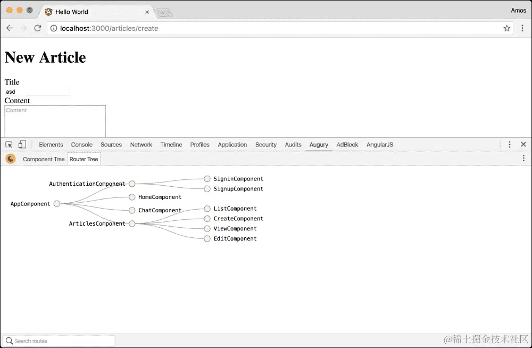Select the Router Tree tab
Image resolution: width=532 pixels, height=348 pixels.
pos(84,159)
